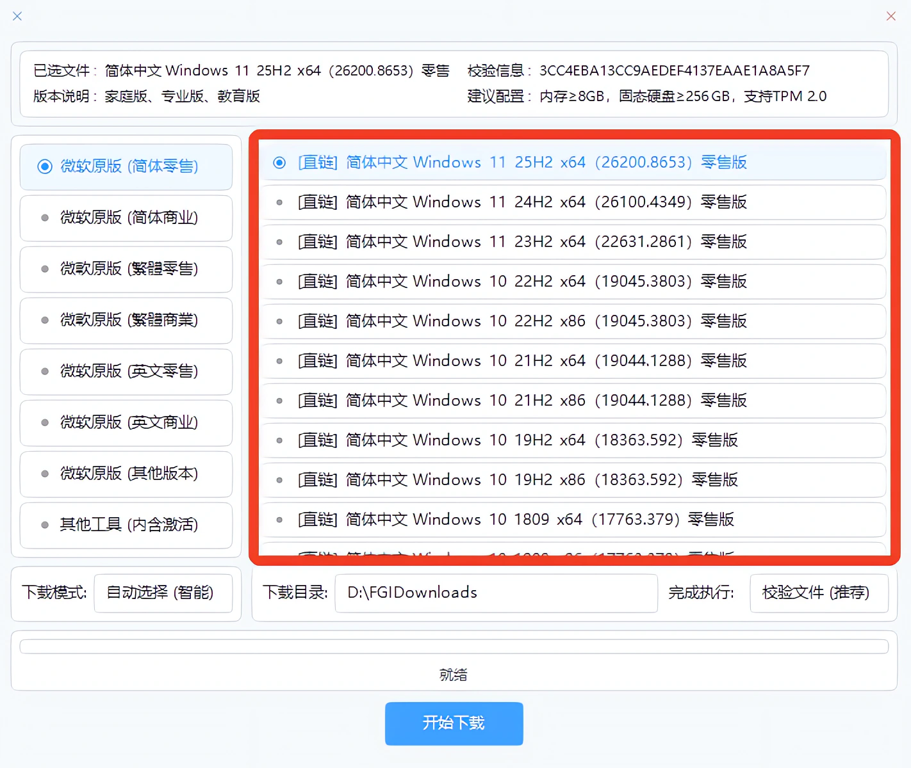Choose Windows 10 19H2 x64 (18363.592) 零售版
911x768 pixels.
(x=573, y=440)
